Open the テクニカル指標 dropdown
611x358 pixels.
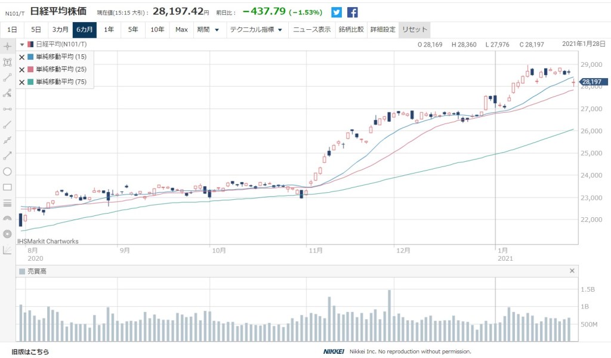point(255,29)
